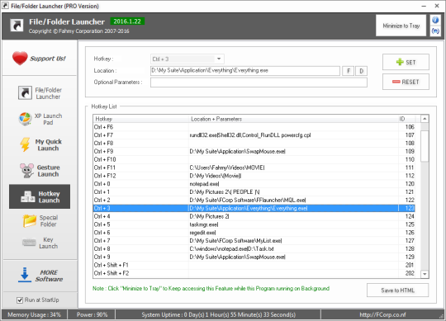
Task: Select the Ctrl + F11 Videos\MOVIE row
Action: pos(254,168)
